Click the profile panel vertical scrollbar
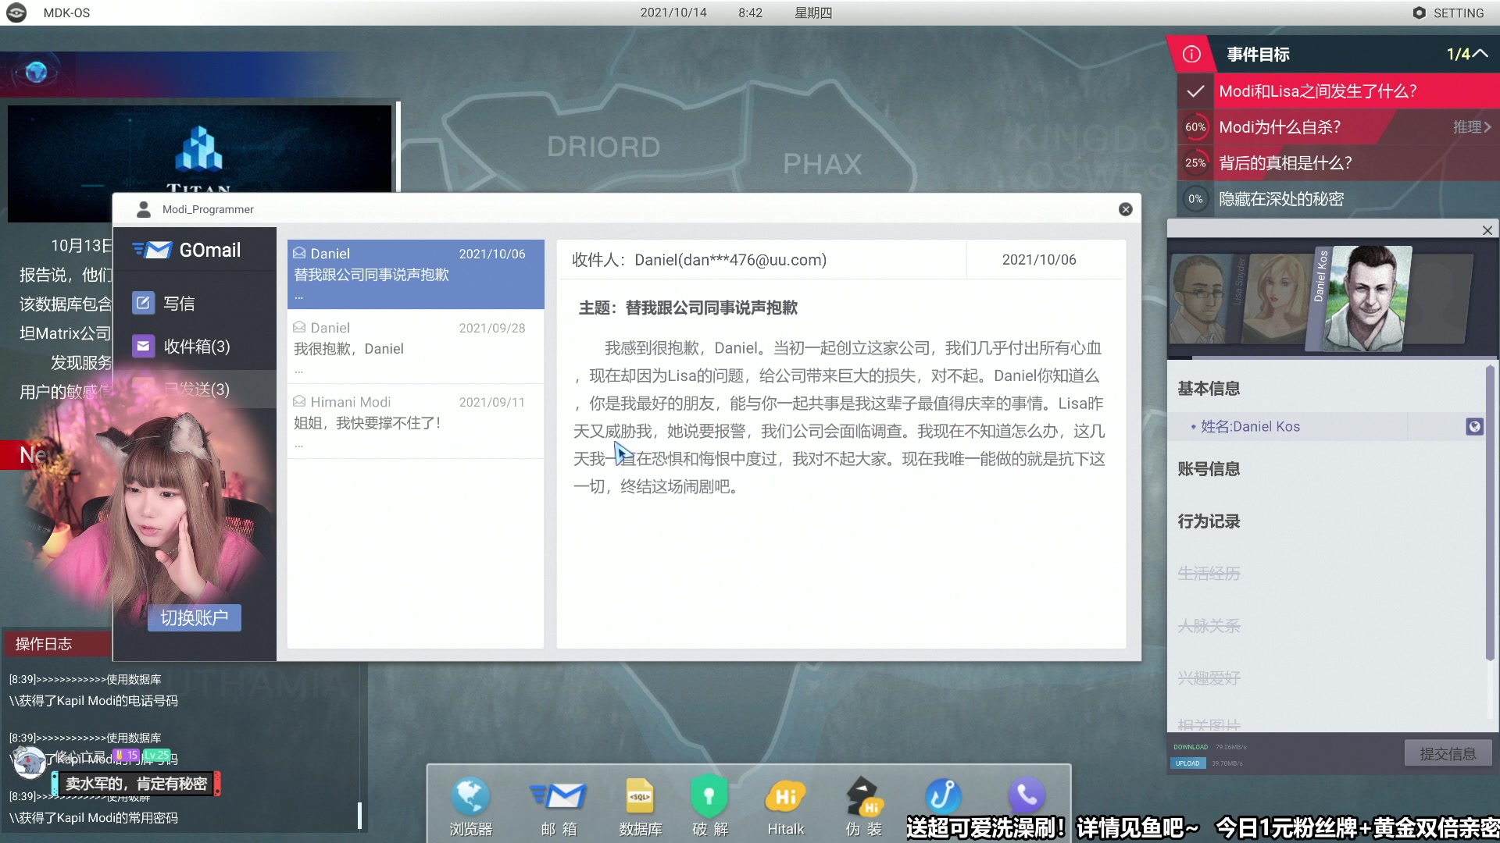1500x843 pixels. [1489, 514]
